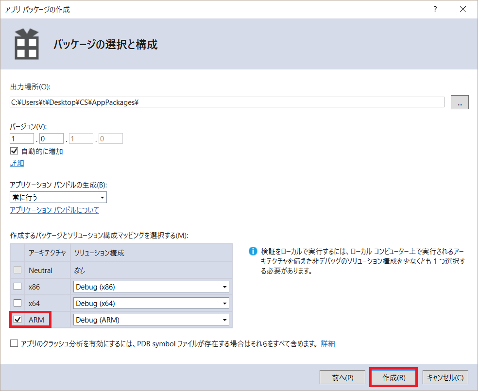This screenshot has width=478, height=391.
Task: Enable PDB symbol files crash analysis checkbox
Action: (14, 343)
